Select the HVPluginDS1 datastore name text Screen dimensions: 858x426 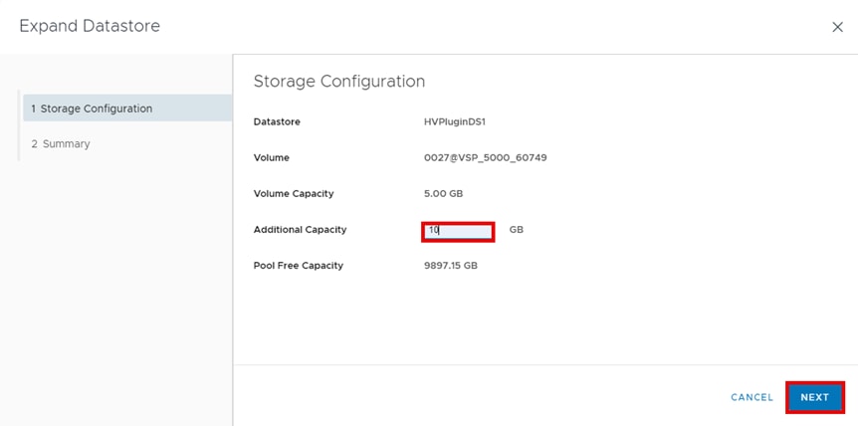[454, 122]
